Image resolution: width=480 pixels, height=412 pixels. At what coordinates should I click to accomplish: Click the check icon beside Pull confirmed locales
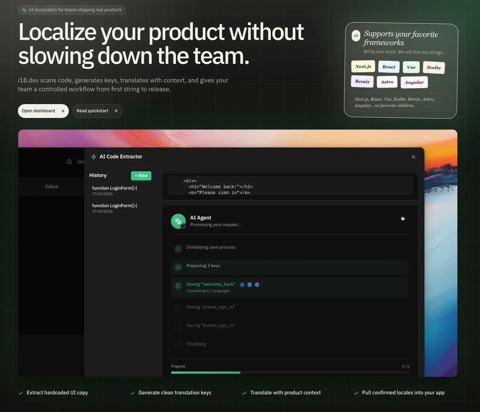point(356,393)
